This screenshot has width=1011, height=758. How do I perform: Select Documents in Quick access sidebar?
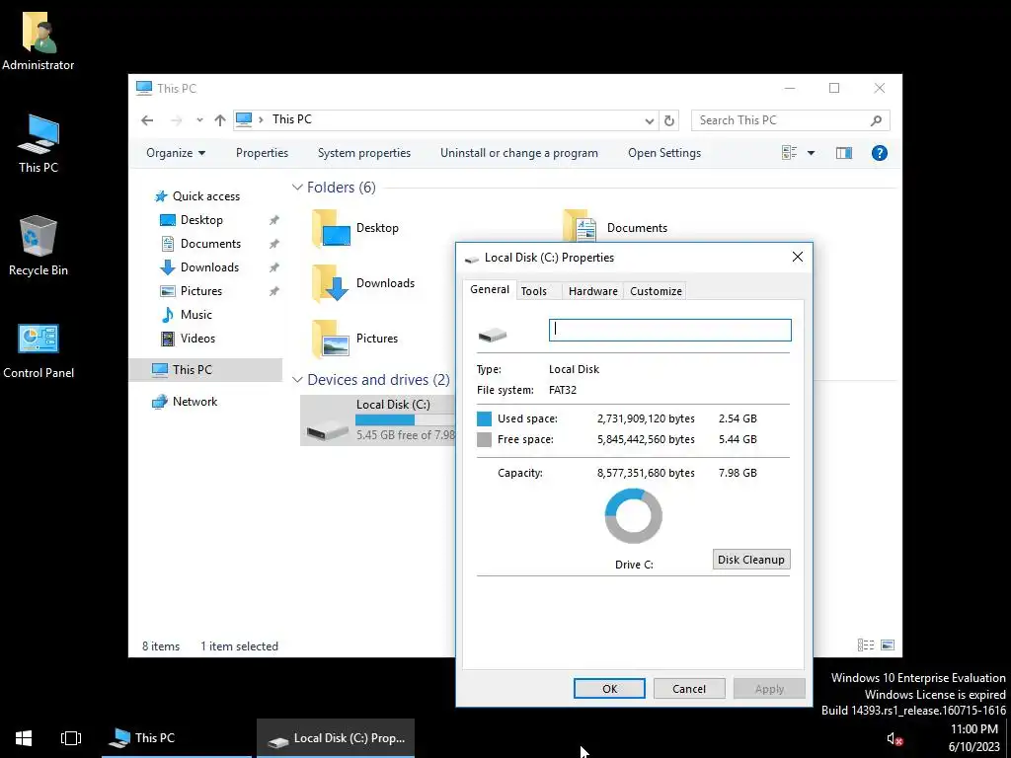click(x=210, y=244)
